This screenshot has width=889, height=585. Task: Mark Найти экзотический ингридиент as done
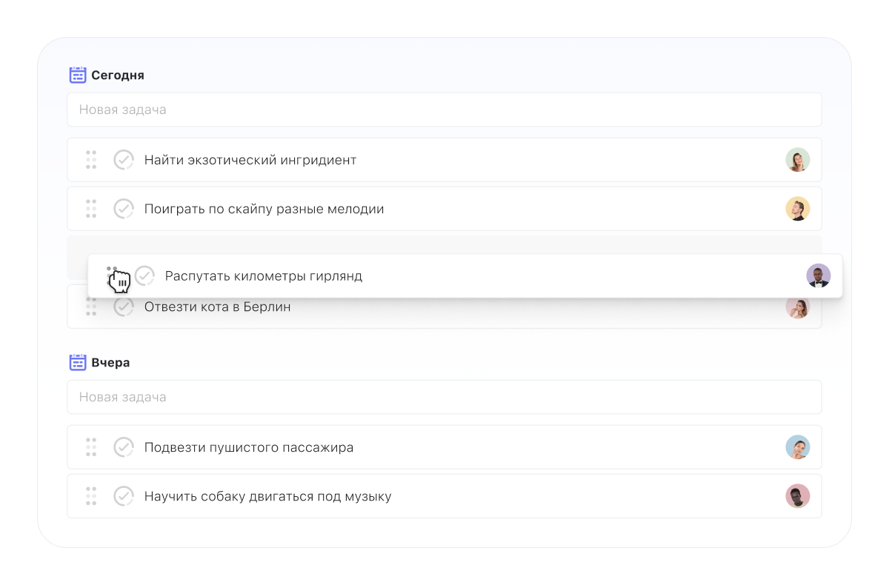124,160
